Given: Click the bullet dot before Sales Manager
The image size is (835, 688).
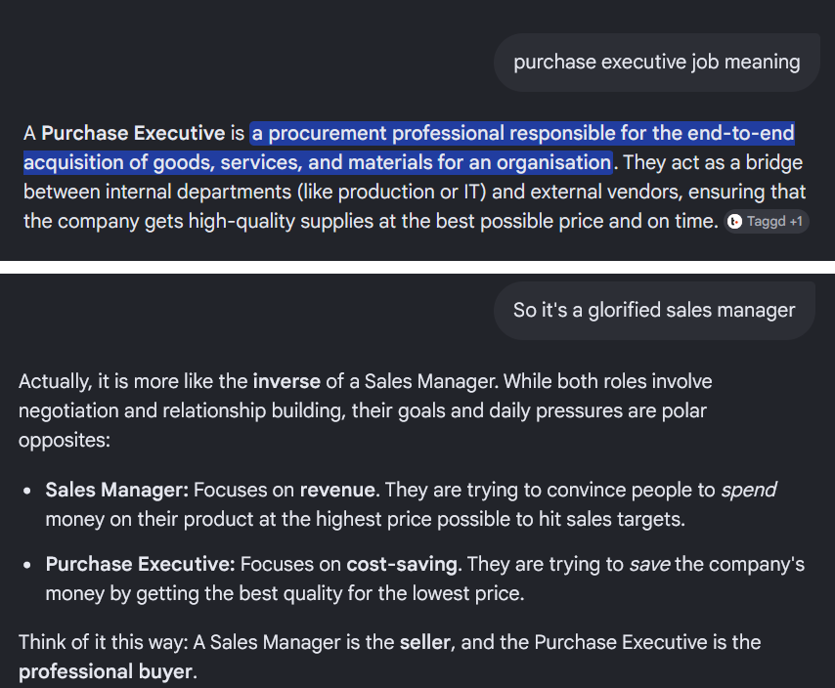Looking at the screenshot, I should click(x=27, y=491).
